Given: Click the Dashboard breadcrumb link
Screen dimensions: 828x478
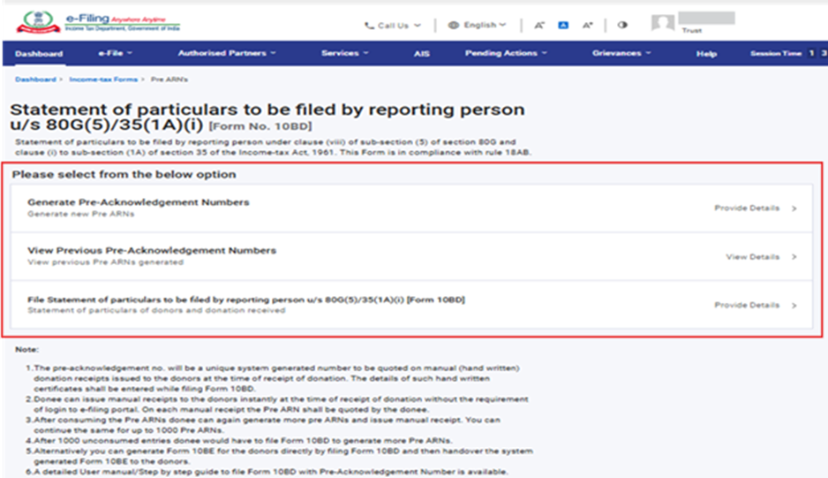Looking at the screenshot, I should point(35,80).
